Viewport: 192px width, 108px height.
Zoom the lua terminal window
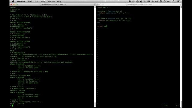[x=17, y=4]
